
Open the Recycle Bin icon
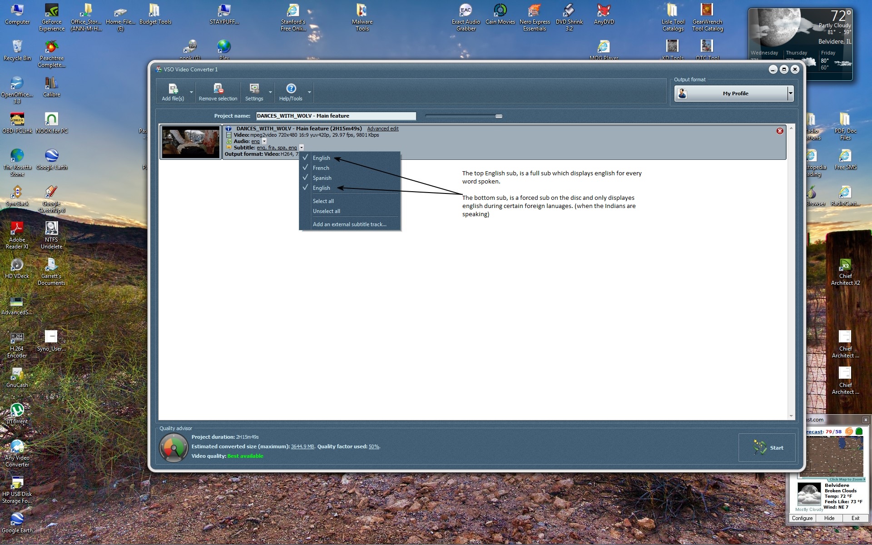pyautogui.click(x=17, y=50)
